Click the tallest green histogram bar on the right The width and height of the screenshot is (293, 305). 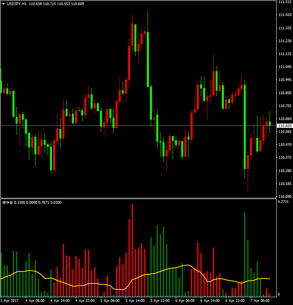[245, 254]
